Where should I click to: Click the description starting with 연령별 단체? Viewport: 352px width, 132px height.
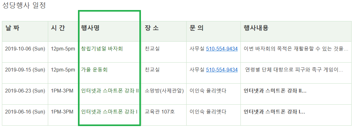[x=294, y=70]
